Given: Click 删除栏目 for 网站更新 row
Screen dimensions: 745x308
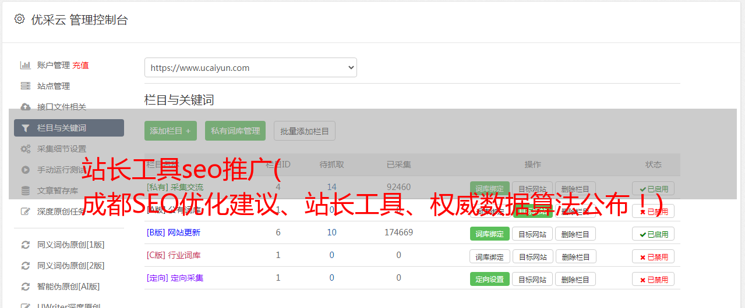Looking at the screenshot, I should click(575, 234).
